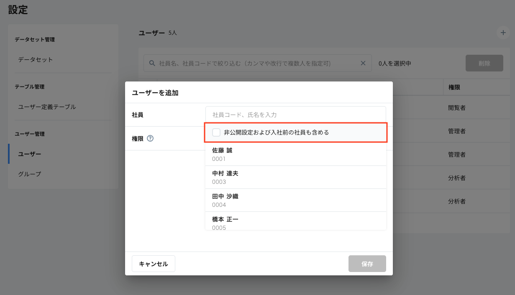Click the help icon beside 権限

pos(150,138)
